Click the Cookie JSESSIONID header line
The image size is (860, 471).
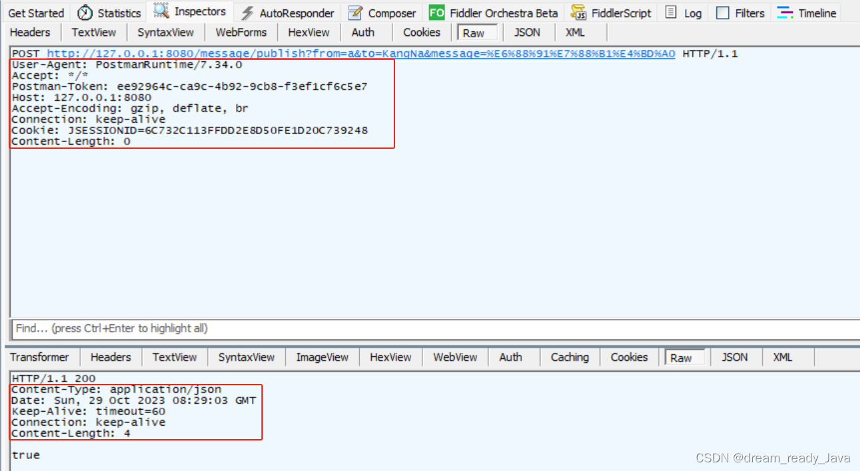(x=190, y=130)
